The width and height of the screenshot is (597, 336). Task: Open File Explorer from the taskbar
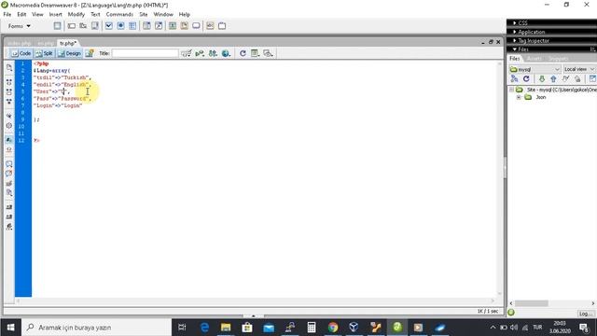point(226,328)
